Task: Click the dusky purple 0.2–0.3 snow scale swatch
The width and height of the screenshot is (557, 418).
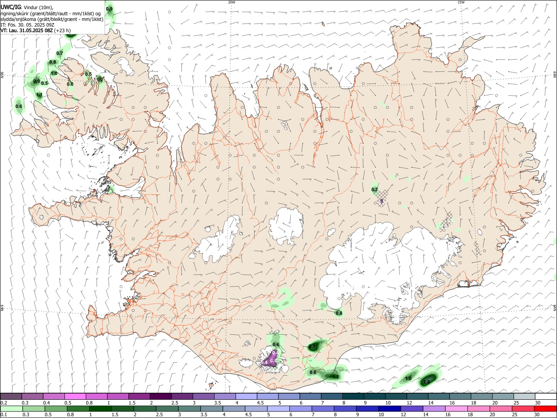Action: pyautogui.click(x=11, y=397)
